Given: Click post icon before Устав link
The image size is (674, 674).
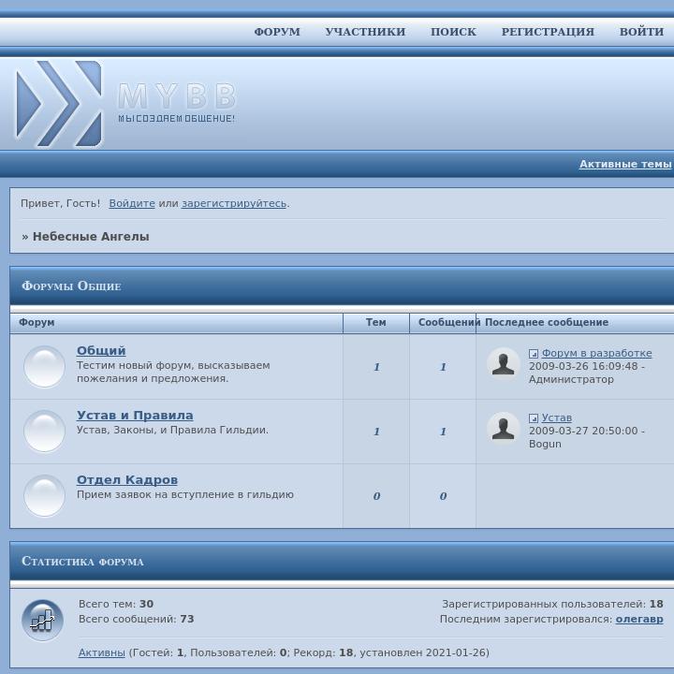Looking at the screenshot, I should tap(534, 418).
